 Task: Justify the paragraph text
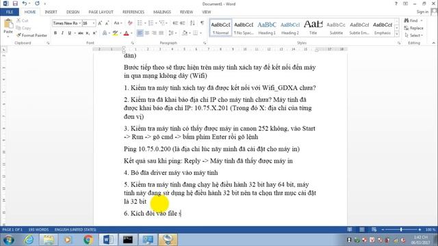162,33
